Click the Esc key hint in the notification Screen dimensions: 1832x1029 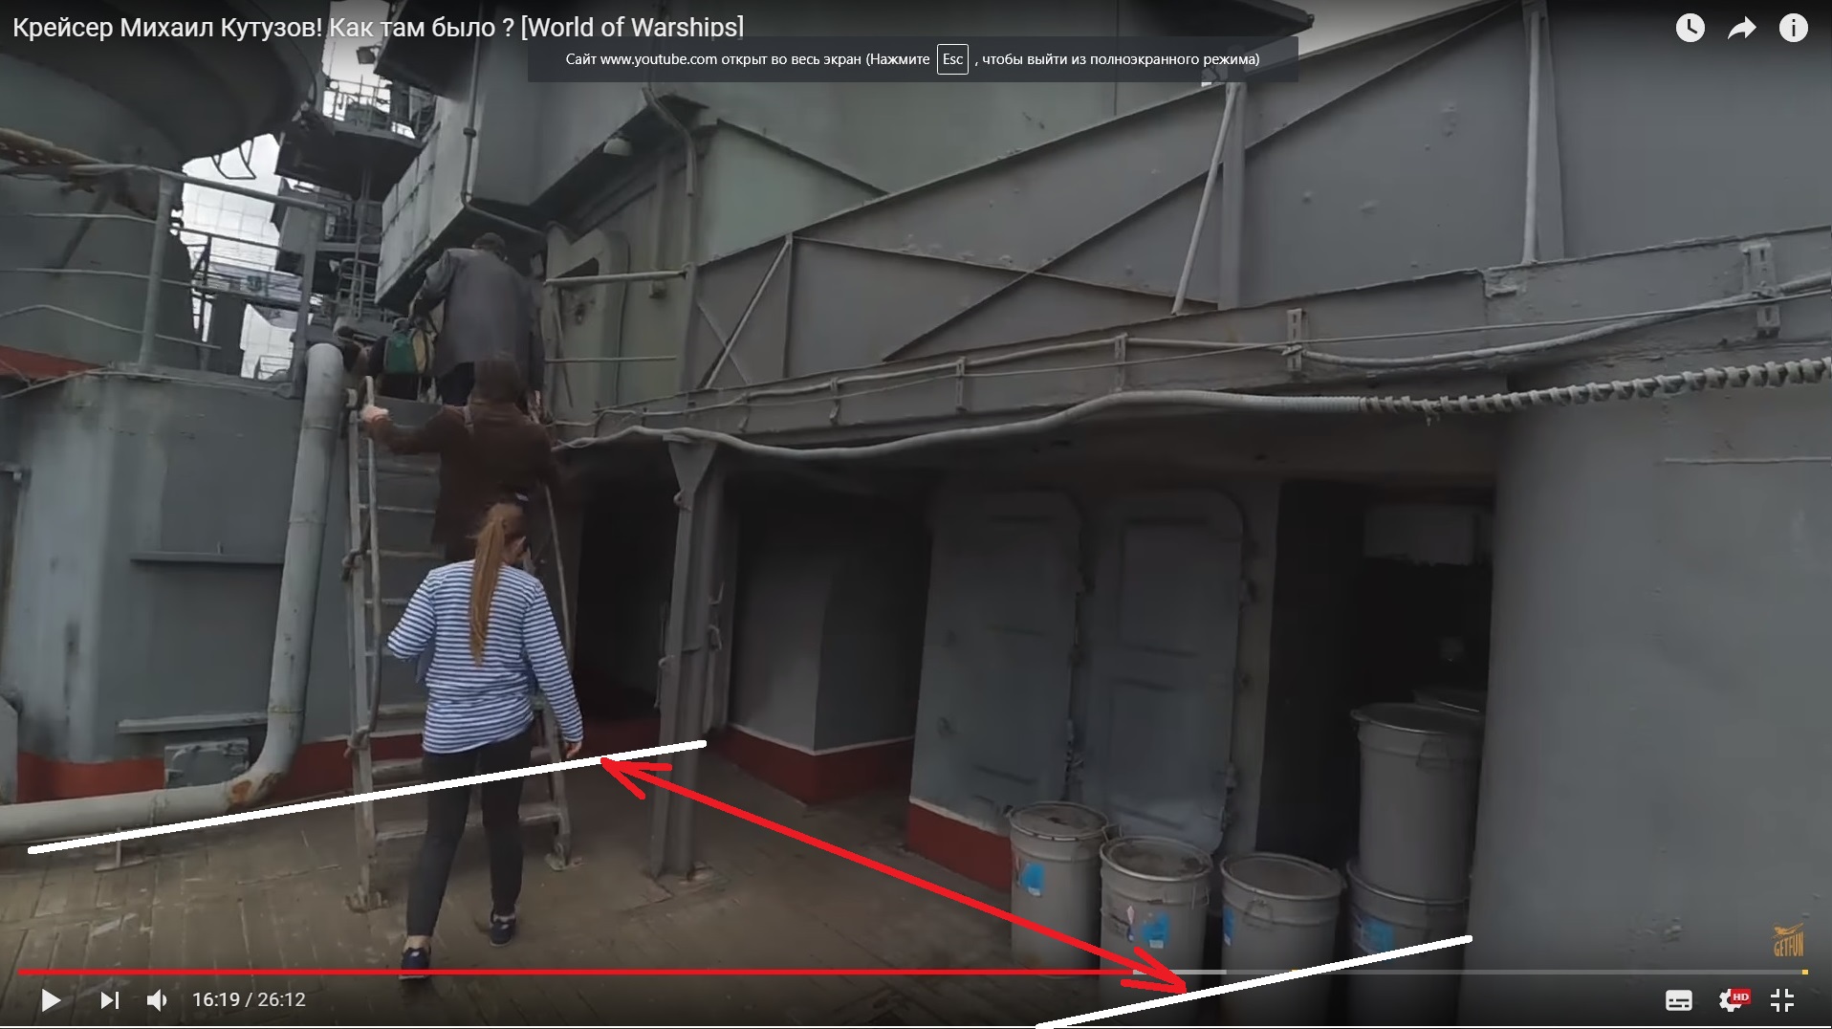coord(952,59)
